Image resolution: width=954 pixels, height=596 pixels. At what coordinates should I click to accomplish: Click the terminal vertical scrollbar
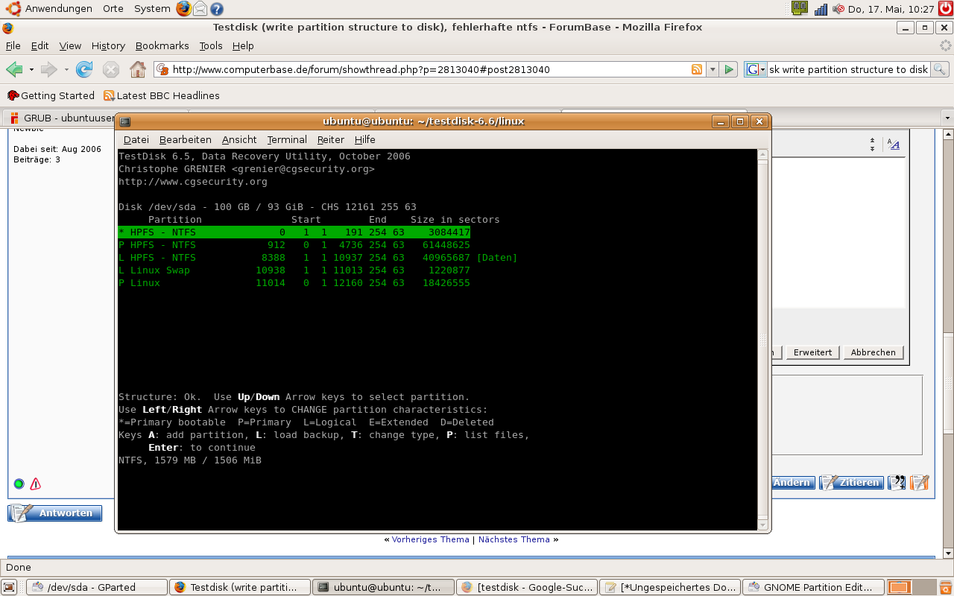pyautogui.click(x=762, y=339)
